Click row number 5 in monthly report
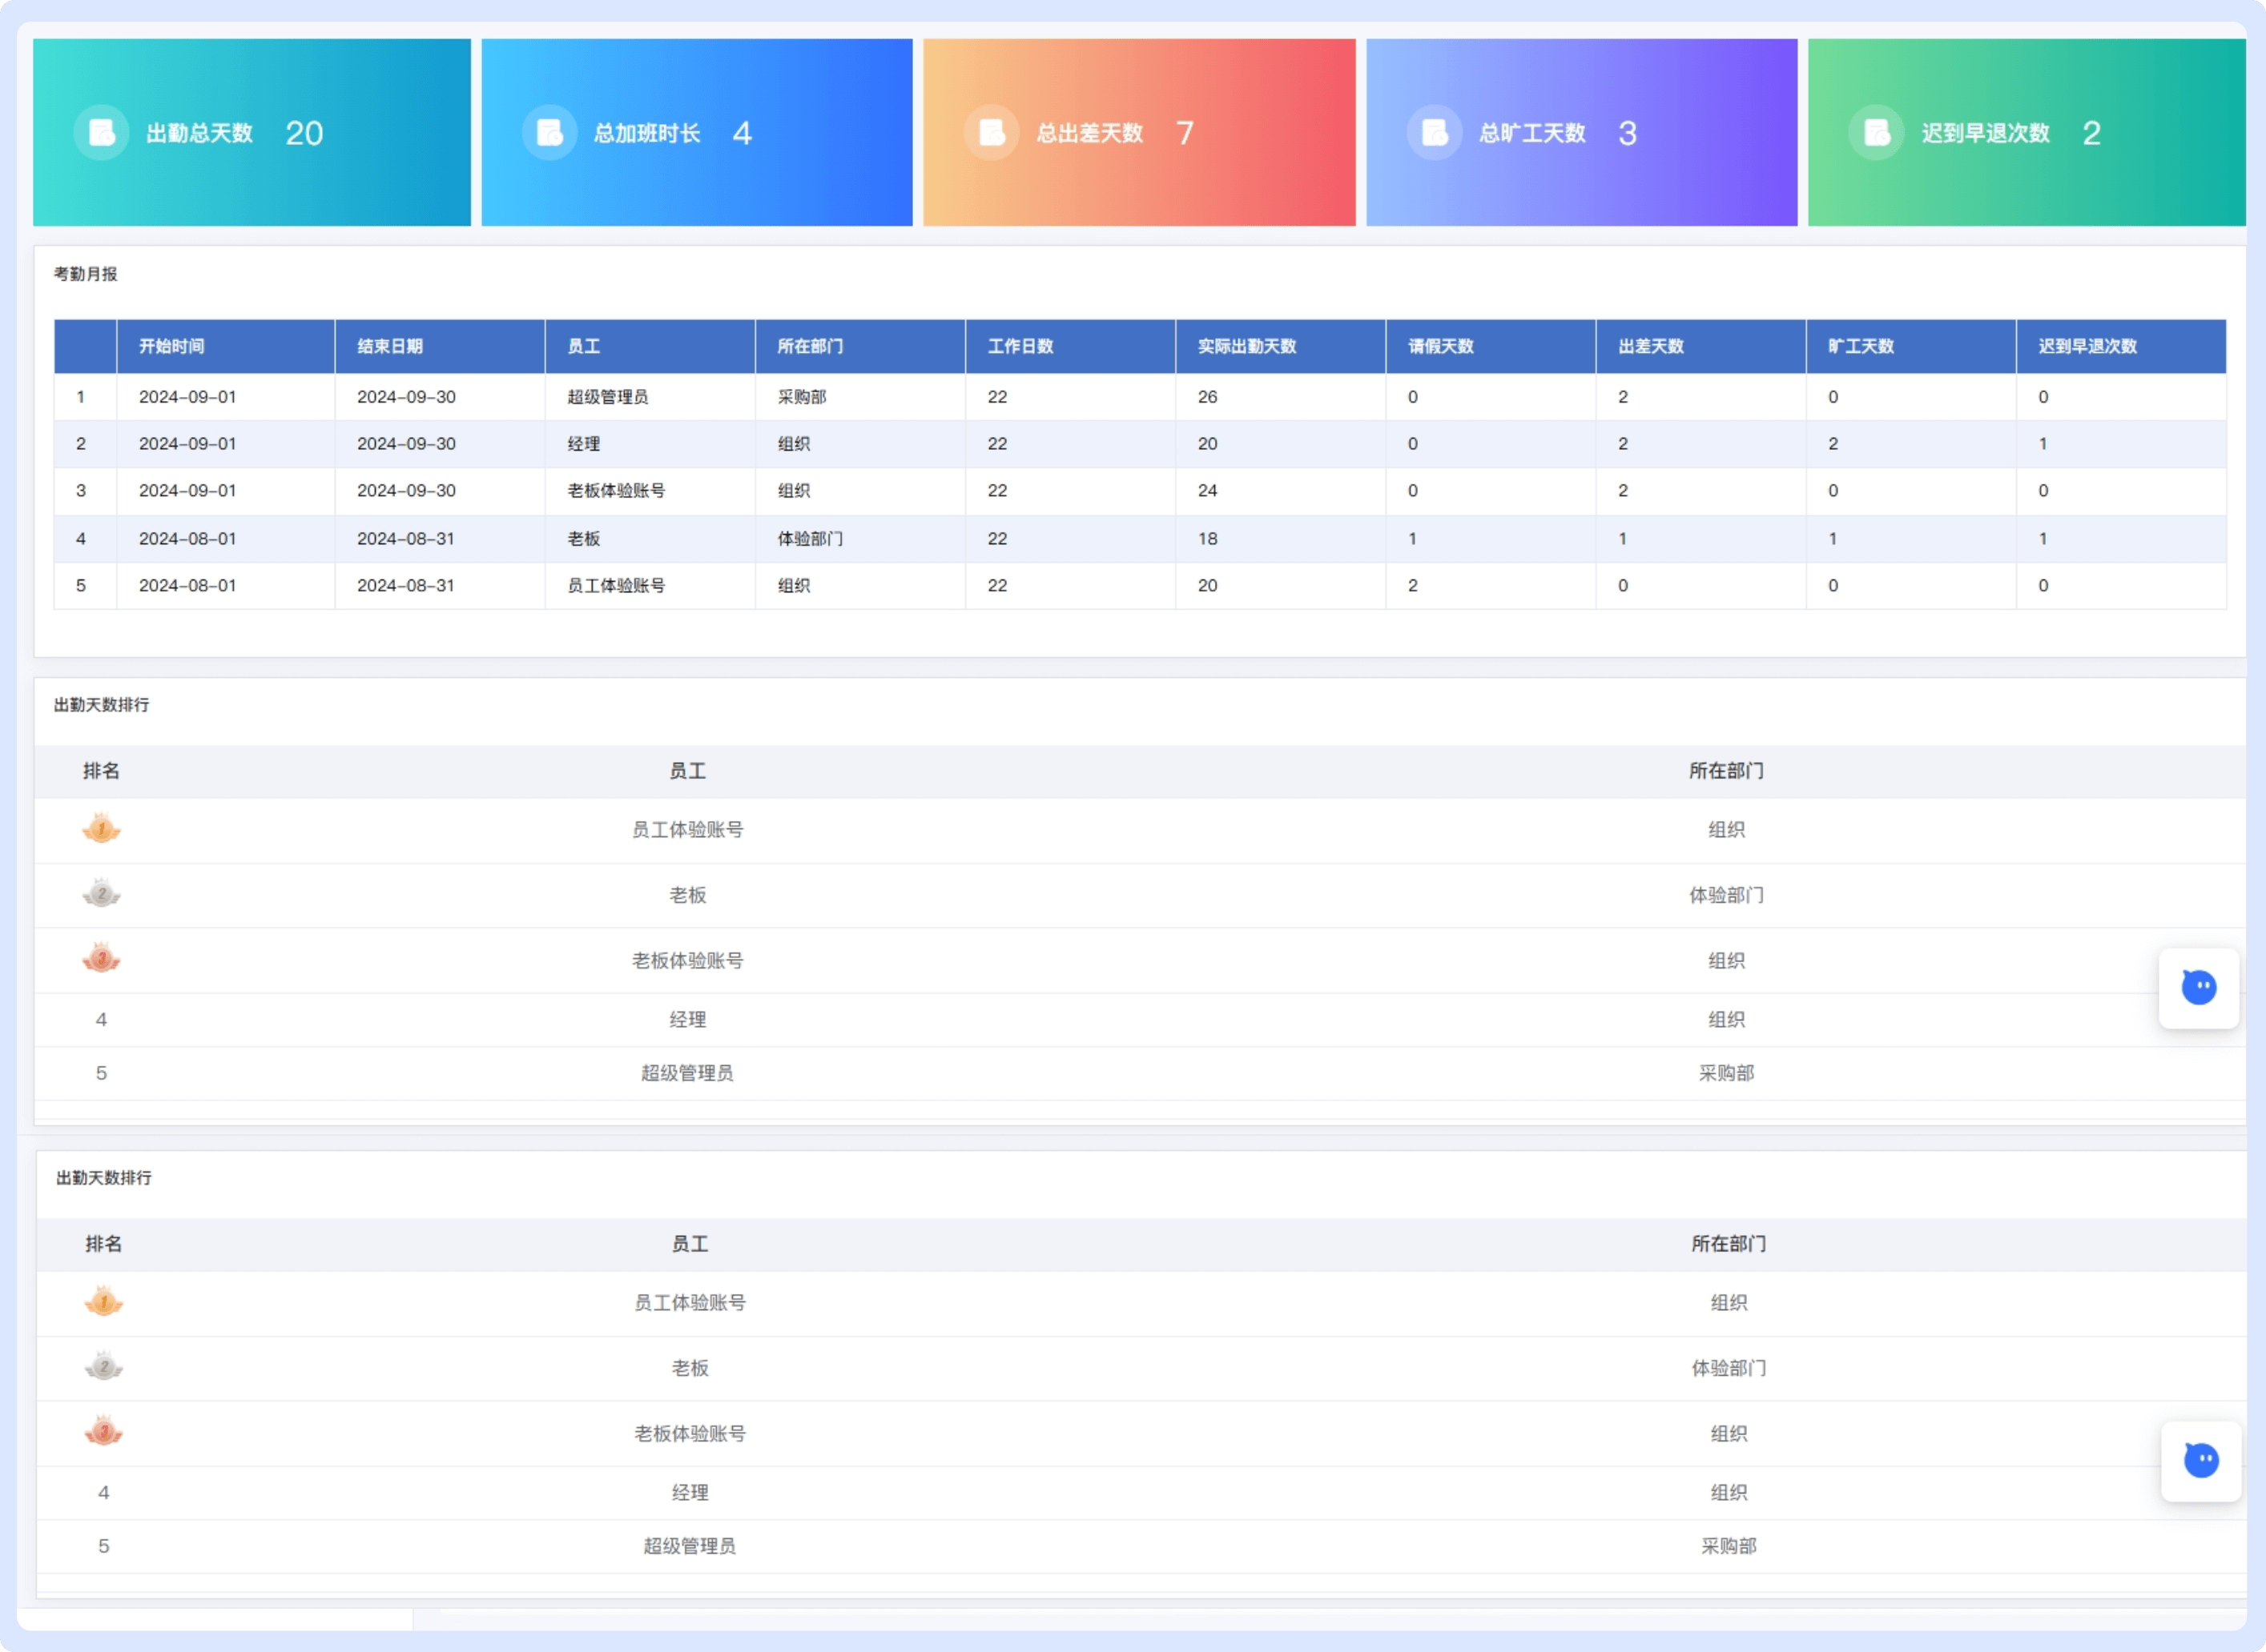 (x=81, y=586)
